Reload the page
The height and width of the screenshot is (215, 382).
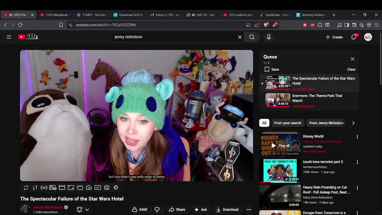(20, 25)
